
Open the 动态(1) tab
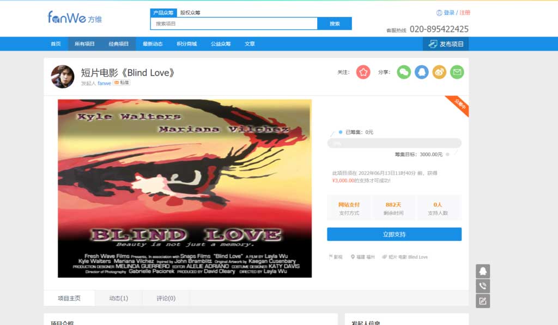(118, 298)
